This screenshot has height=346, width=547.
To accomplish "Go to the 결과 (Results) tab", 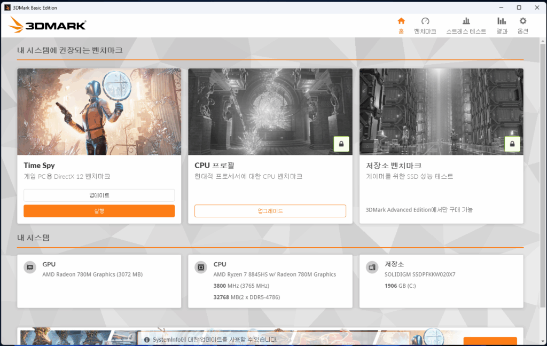I will pos(502,26).
